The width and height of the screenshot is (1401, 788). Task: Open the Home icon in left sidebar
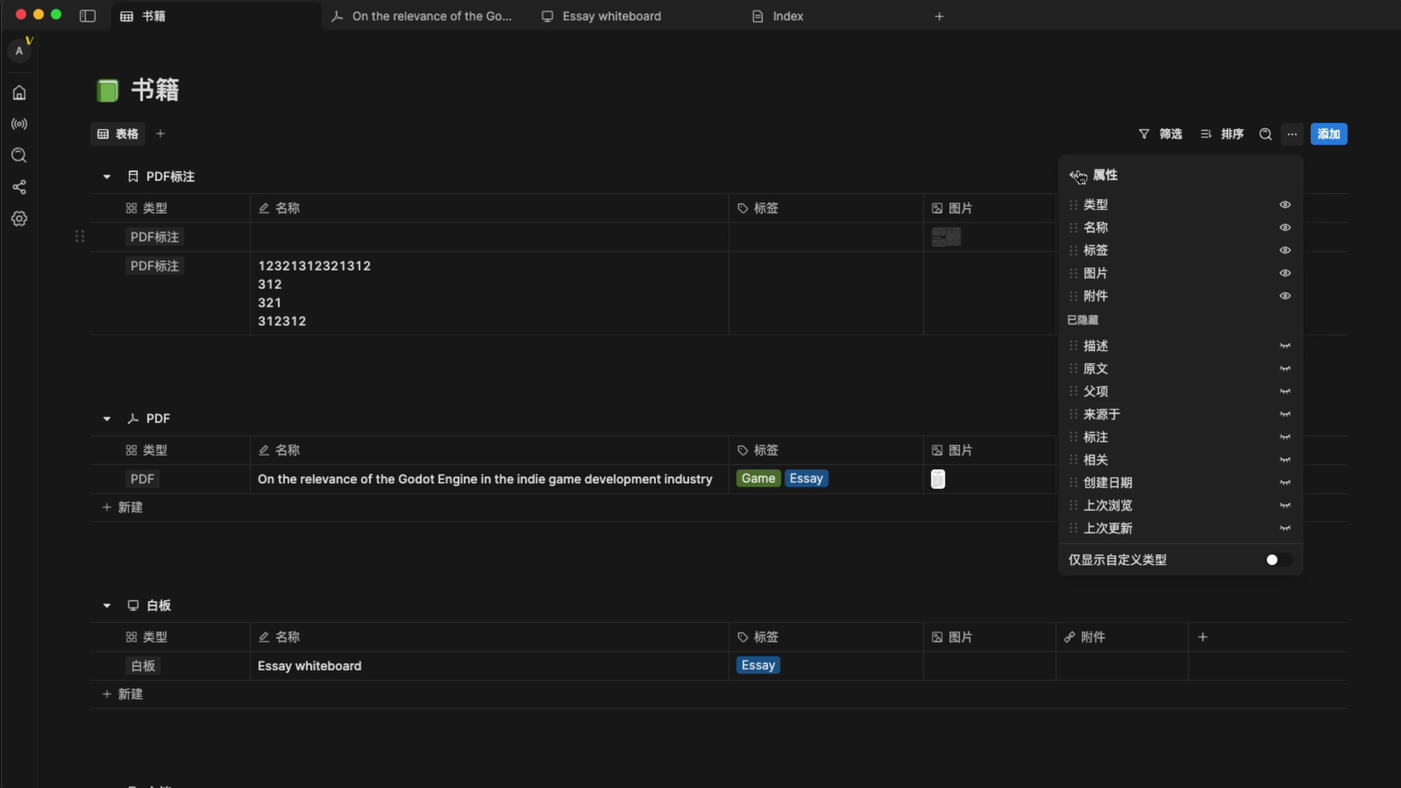click(19, 93)
